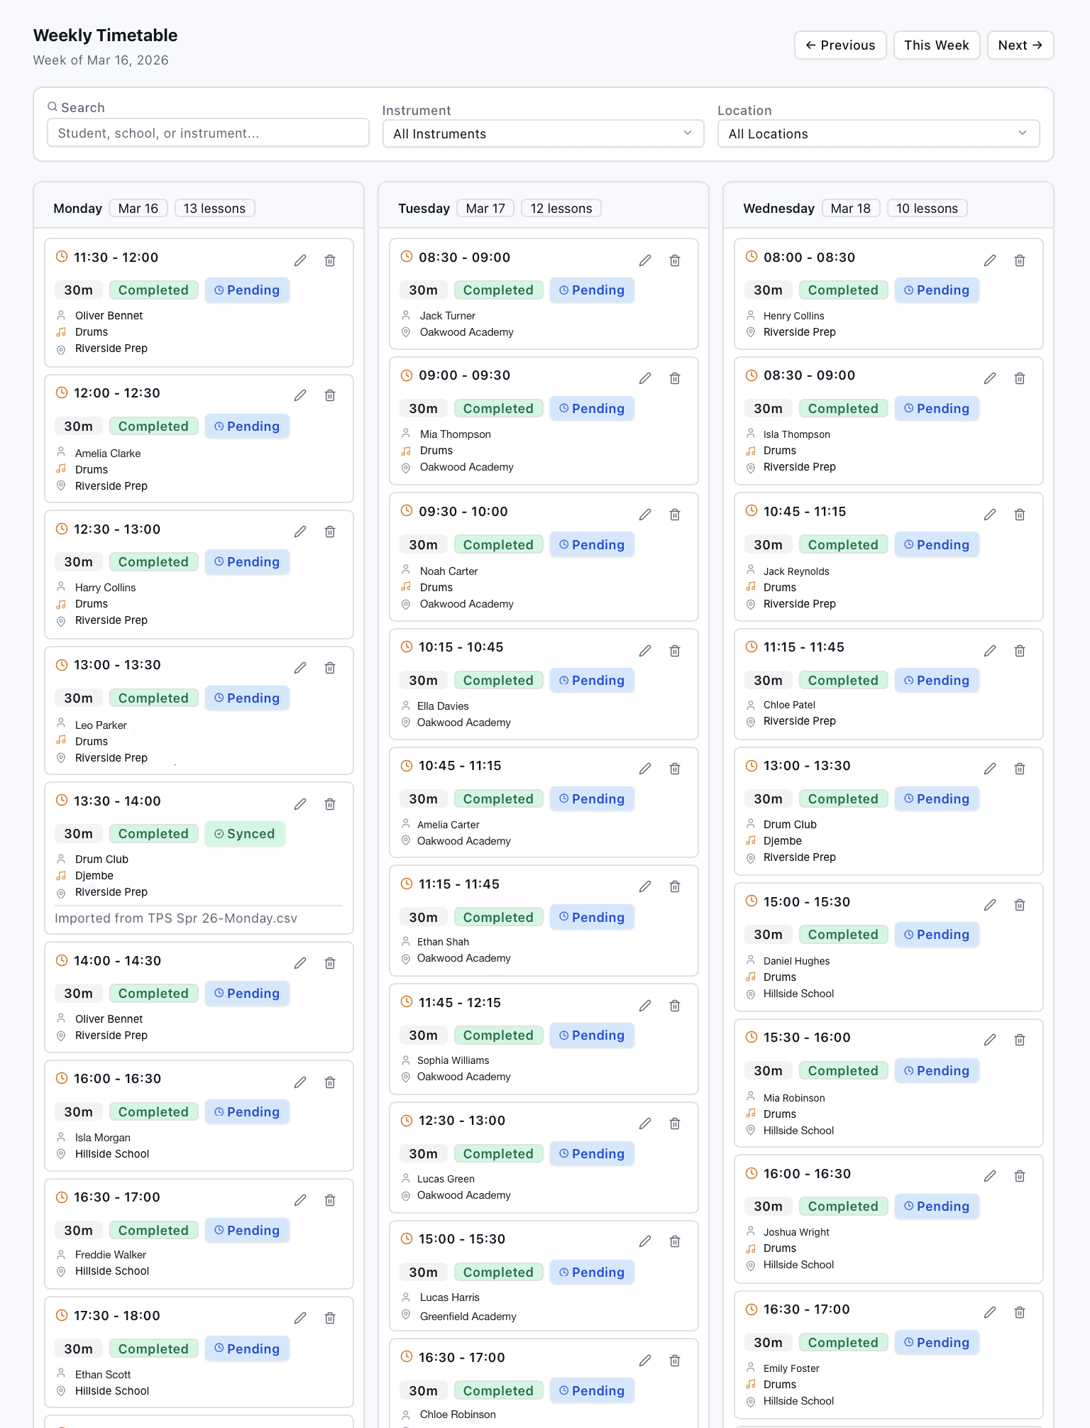This screenshot has width=1090, height=1428.
Task: Click the student search field
Action: pos(208,133)
